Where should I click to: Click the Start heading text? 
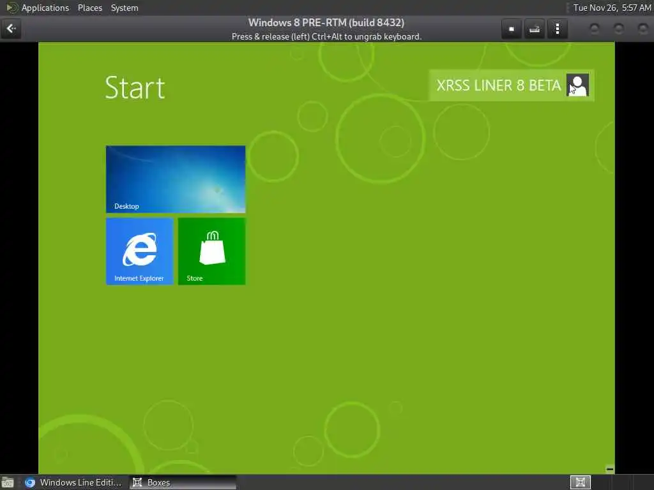tap(135, 87)
